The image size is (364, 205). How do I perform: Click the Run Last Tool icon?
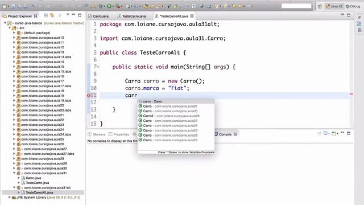pos(118,6)
